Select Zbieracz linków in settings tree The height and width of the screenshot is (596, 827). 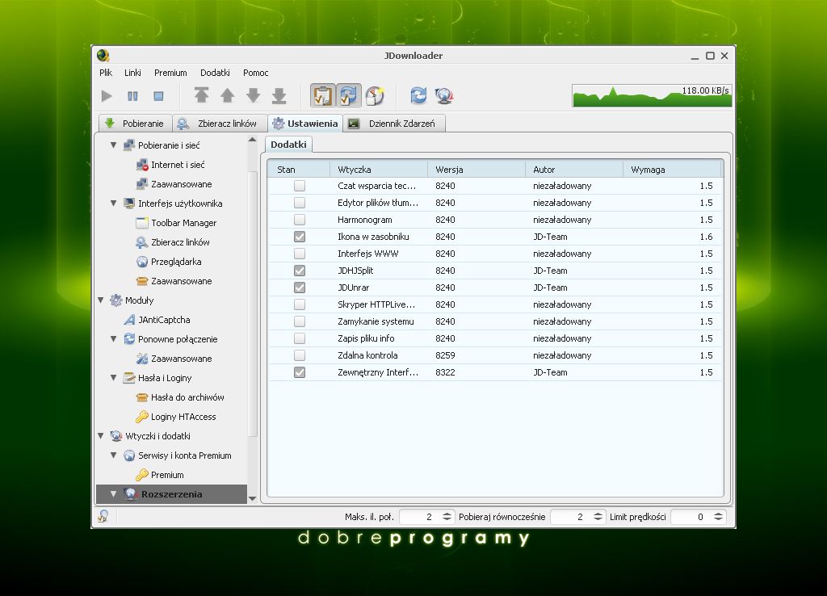[x=174, y=242]
